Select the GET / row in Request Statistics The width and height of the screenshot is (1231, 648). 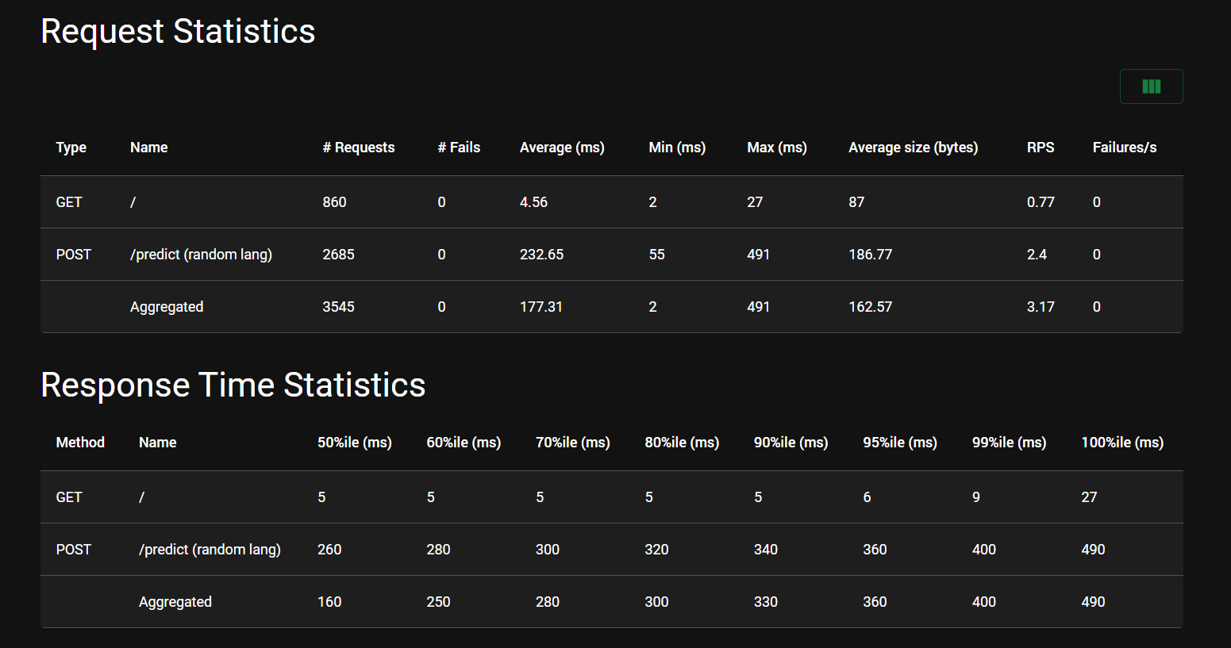612,202
